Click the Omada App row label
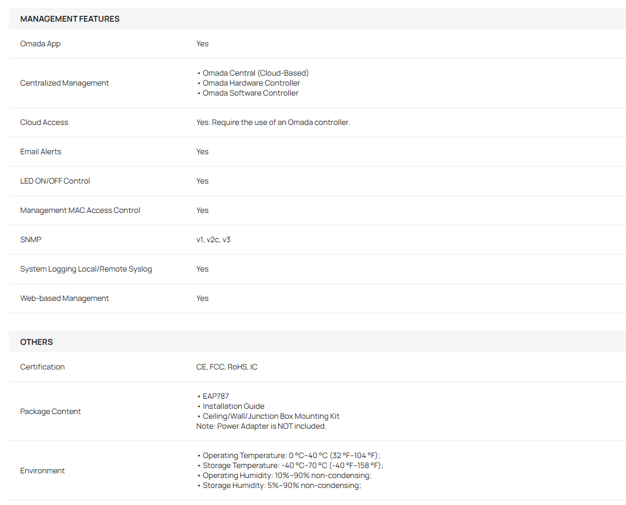The image size is (626, 505). tap(40, 44)
